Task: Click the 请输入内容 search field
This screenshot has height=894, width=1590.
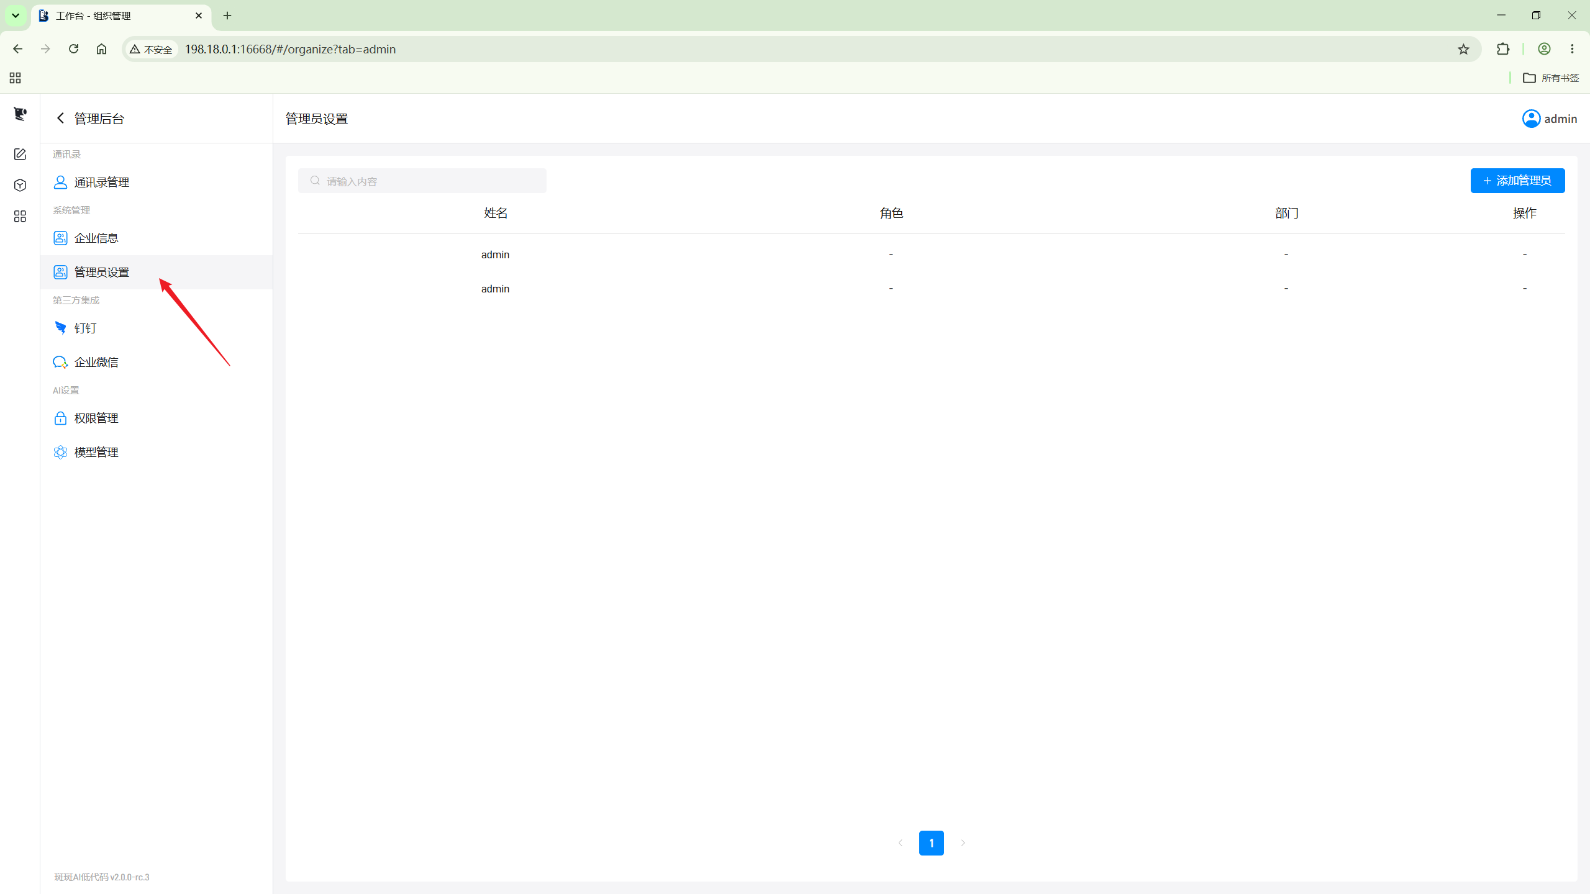Action: (x=422, y=181)
